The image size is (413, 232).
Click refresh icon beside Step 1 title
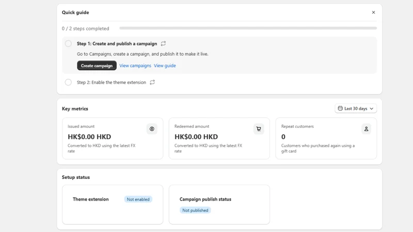163,44
